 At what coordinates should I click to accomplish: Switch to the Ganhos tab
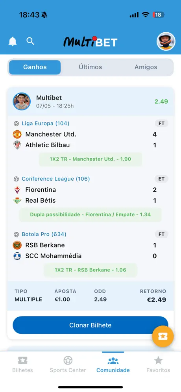coord(35,67)
